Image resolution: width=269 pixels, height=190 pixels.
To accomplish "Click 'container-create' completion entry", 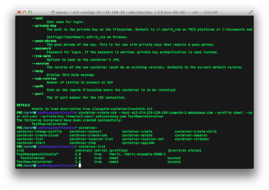I will (137, 131).
